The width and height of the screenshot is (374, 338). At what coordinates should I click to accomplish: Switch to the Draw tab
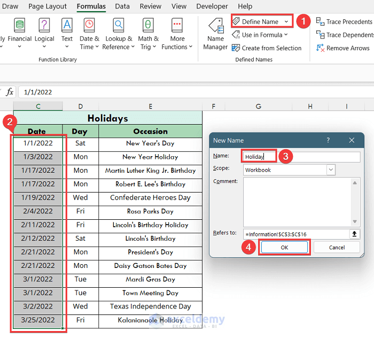10,6
